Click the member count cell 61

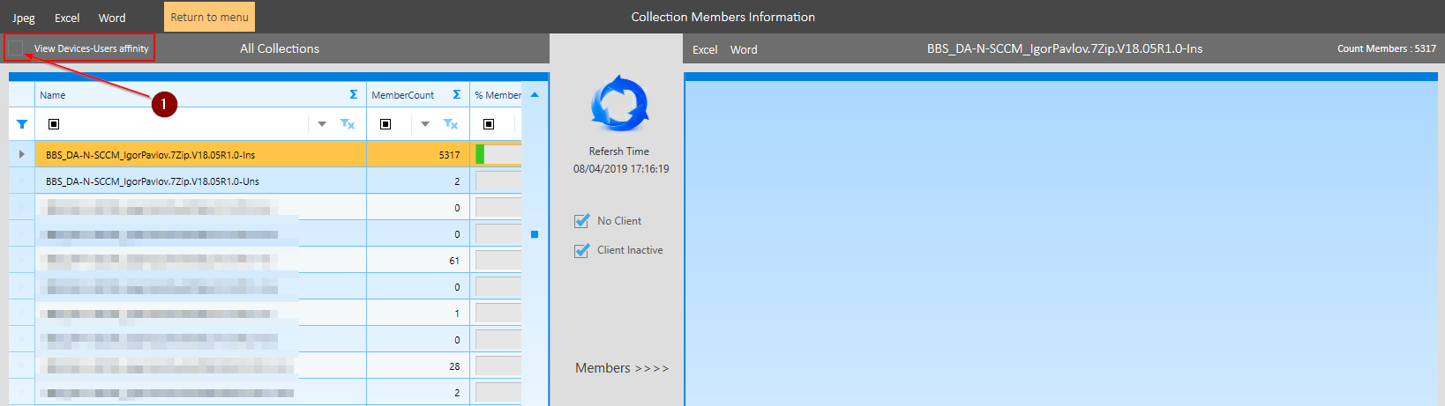pyautogui.click(x=418, y=260)
